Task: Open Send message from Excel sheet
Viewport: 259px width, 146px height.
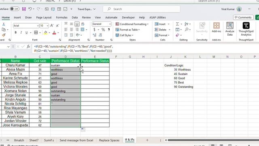Action: tap(76, 140)
